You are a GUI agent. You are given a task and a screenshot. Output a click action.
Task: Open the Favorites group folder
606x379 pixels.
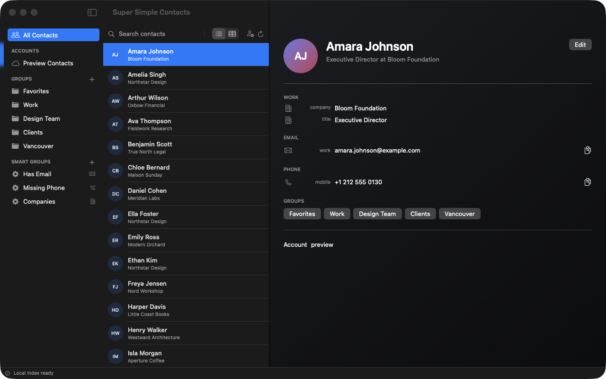click(53, 91)
